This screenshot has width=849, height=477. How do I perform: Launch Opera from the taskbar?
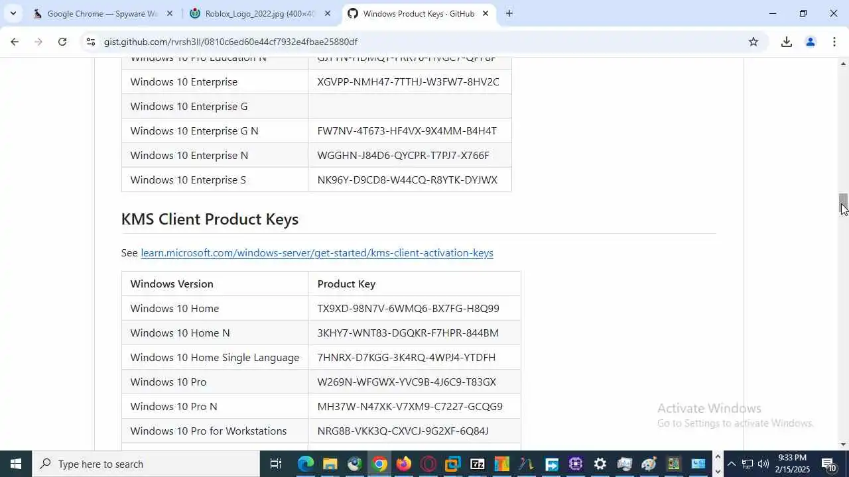(428, 464)
